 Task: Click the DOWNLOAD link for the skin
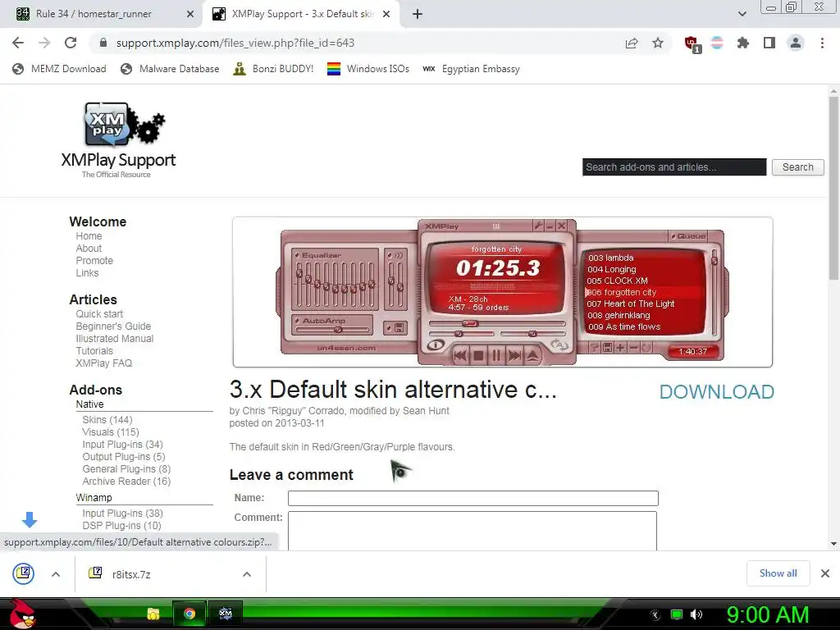click(717, 392)
